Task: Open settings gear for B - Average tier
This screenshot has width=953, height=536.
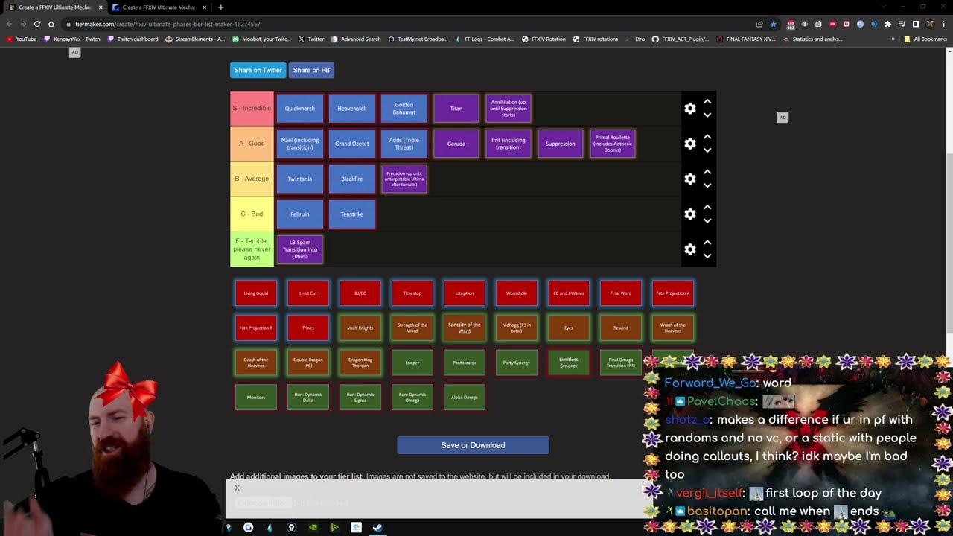Action: point(690,179)
